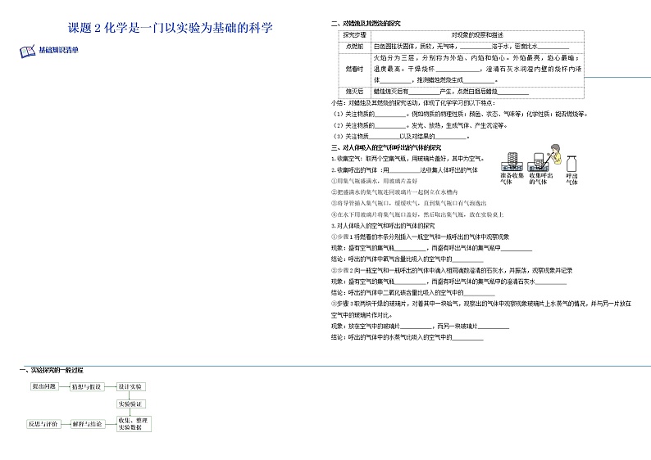Click the flowchart box '实验验证'
This screenshot has height=460, width=651.
click(130, 404)
